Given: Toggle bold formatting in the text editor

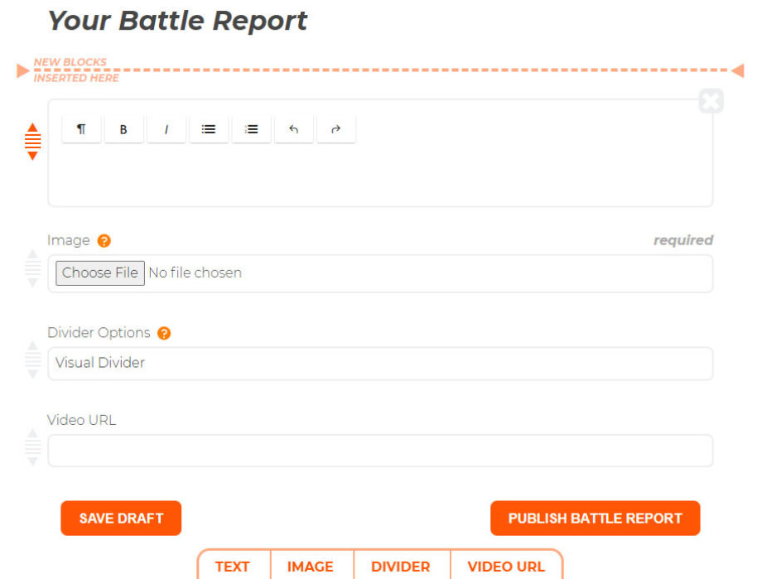Looking at the screenshot, I should [x=124, y=129].
